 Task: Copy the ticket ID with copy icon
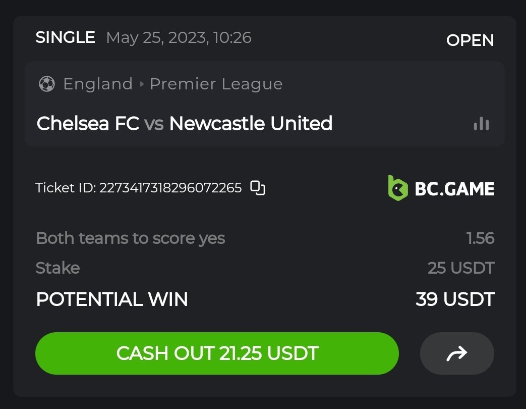pos(258,188)
